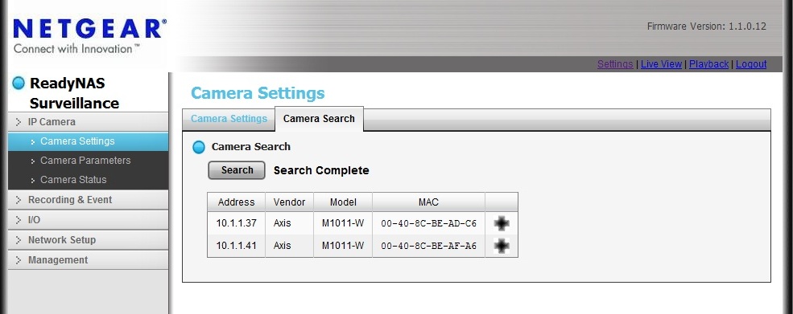The image size is (793, 314).
Task: Switch to the Camera Settings tab
Action: pyautogui.click(x=229, y=119)
